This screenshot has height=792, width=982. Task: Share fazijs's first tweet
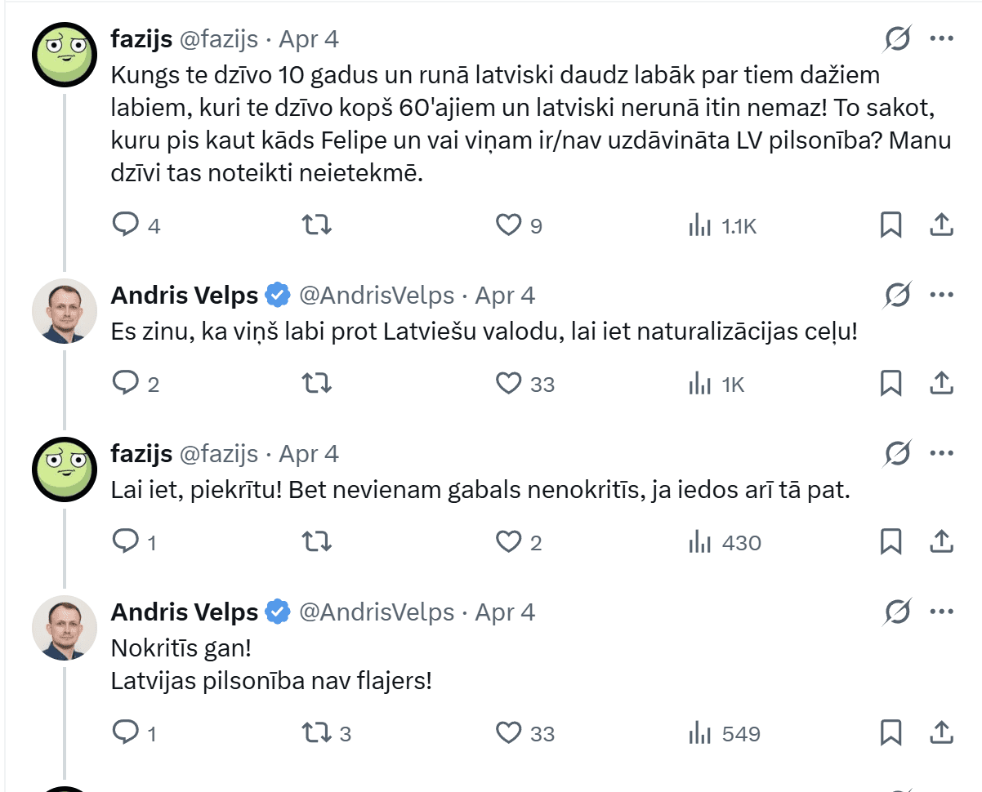coord(941,225)
